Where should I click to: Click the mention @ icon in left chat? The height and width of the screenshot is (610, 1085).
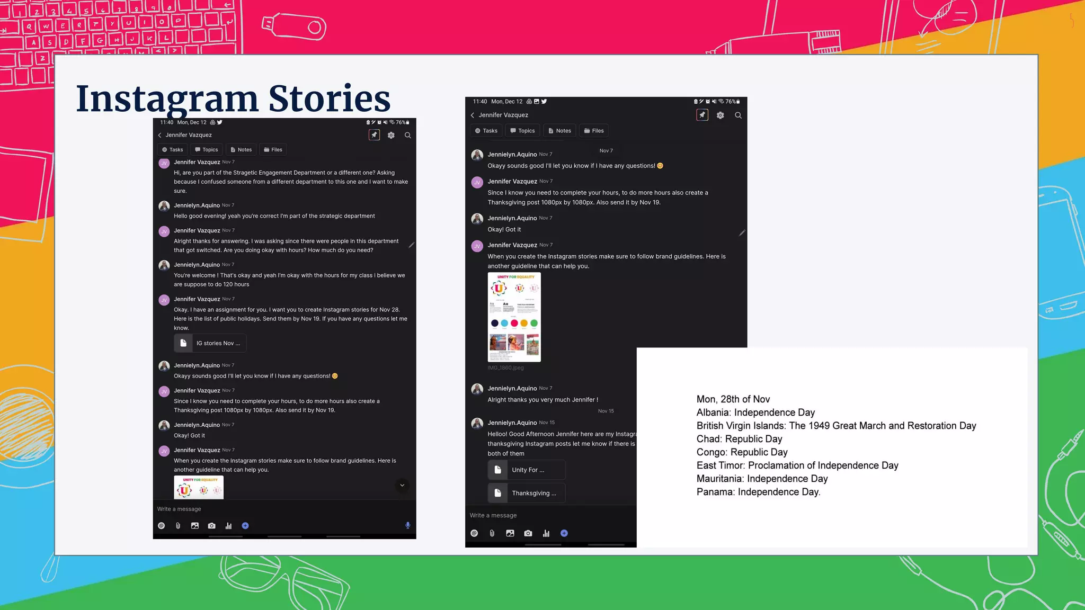pyautogui.click(x=162, y=526)
